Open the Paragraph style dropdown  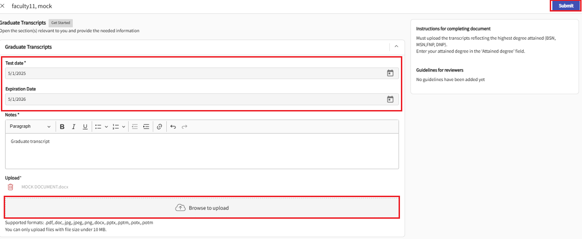tap(30, 127)
